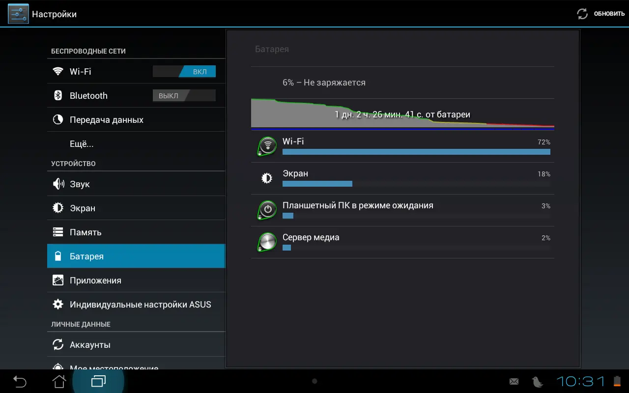Open the battery history graph
The height and width of the screenshot is (393, 629).
pyautogui.click(x=402, y=114)
